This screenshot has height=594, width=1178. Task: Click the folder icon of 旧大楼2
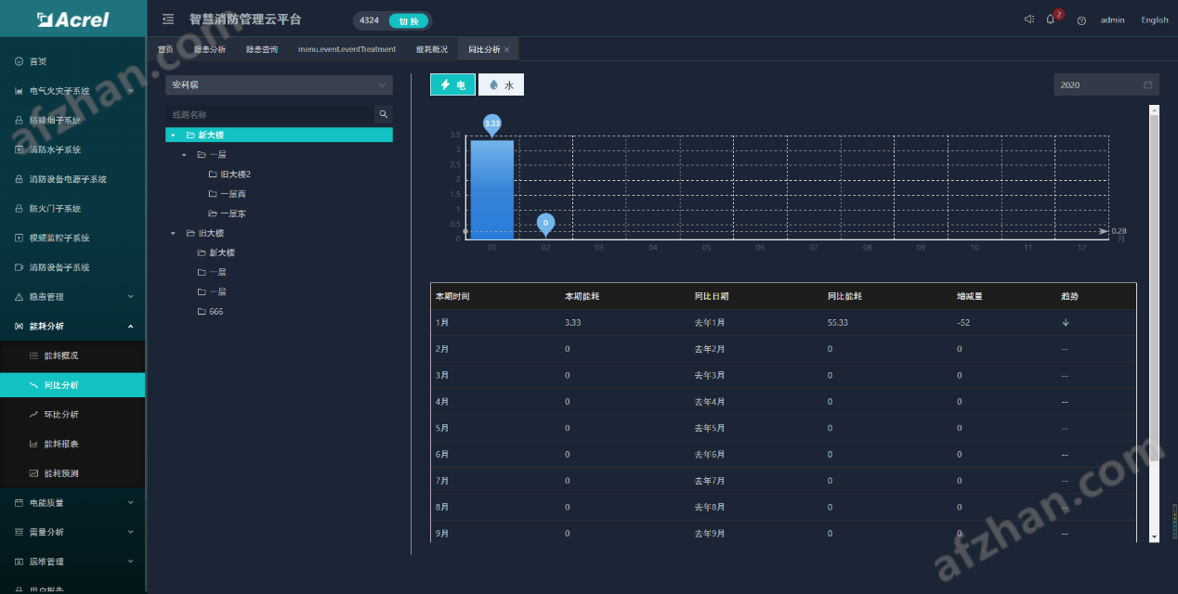(x=213, y=174)
